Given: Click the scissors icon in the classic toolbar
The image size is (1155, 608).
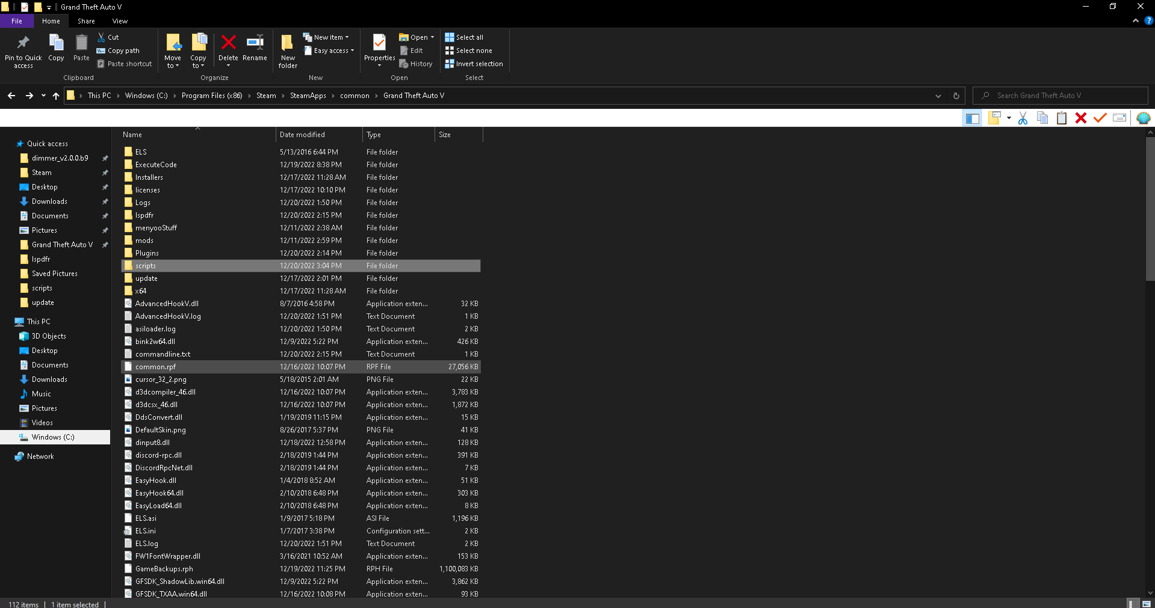Looking at the screenshot, I should [1023, 118].
